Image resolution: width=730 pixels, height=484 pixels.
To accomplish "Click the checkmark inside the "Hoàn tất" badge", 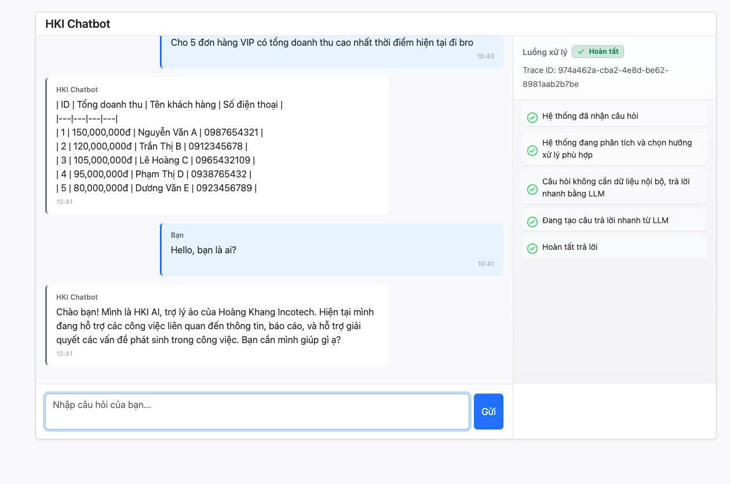I will pos(581,51).
